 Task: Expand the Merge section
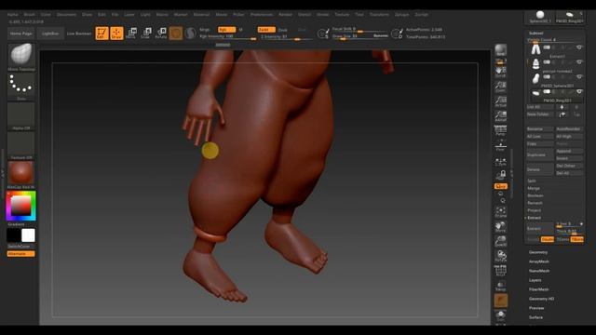(x=534, y=188)
